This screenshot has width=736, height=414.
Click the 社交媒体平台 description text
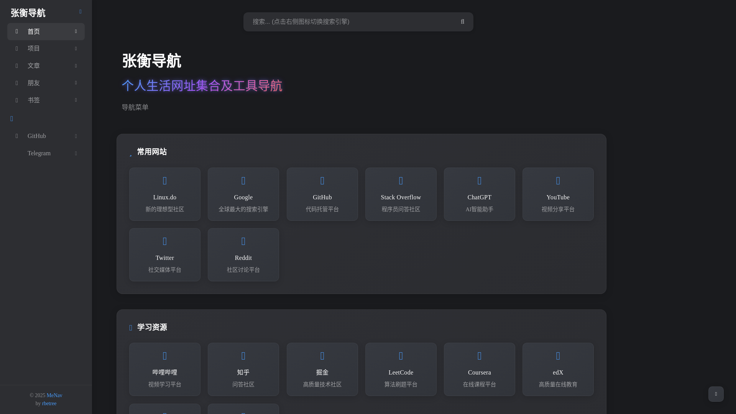coord(165,270)
